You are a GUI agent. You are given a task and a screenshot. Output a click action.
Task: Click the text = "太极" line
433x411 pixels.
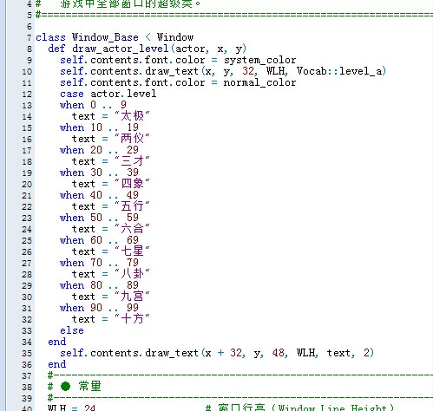pyautogui.click(x=111, y=116)
